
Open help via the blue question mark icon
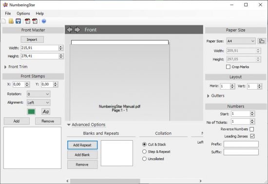pyautogui.click(x=44, y=21)
